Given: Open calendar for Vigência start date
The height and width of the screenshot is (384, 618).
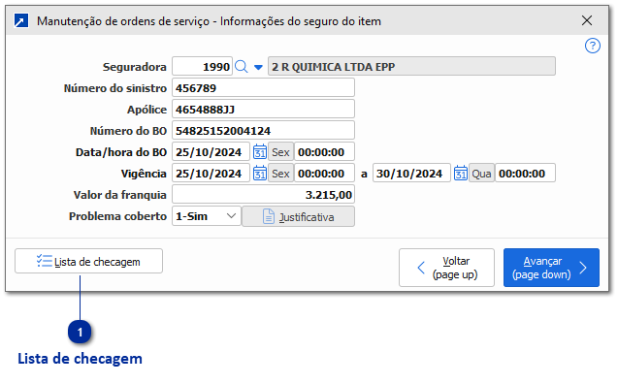Looking at the screenshot, I should 260,174.
